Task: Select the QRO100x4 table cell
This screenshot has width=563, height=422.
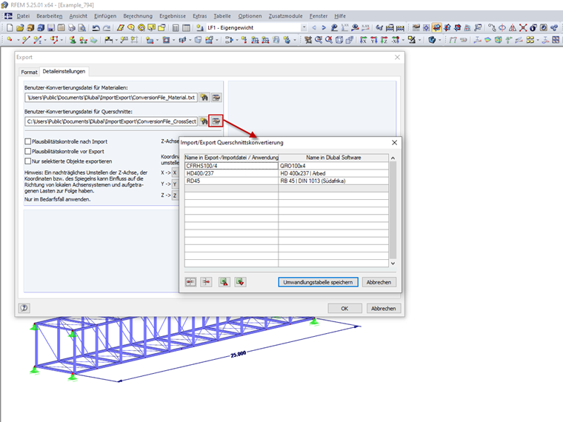Action: tap(333, 166)
